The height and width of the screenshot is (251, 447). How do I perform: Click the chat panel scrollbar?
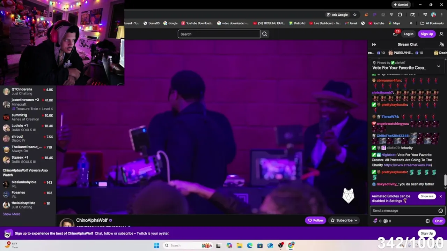coord(445,181)
